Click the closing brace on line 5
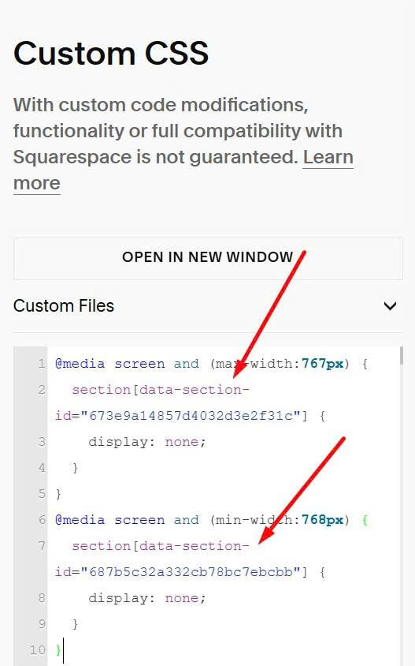 coord(58,493)
